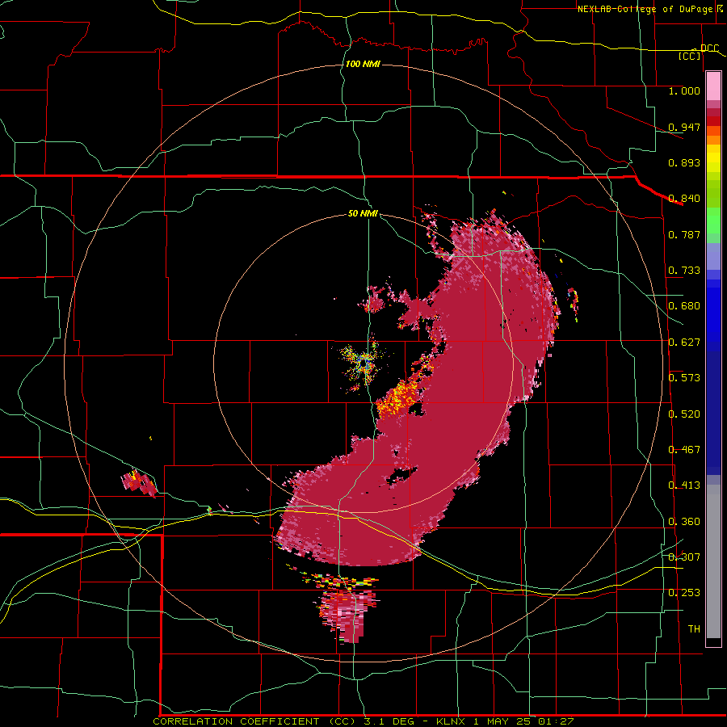Click the [CC] colorbar unit label
The width and height of the screenshot is (727, 727).
point(690,56)
